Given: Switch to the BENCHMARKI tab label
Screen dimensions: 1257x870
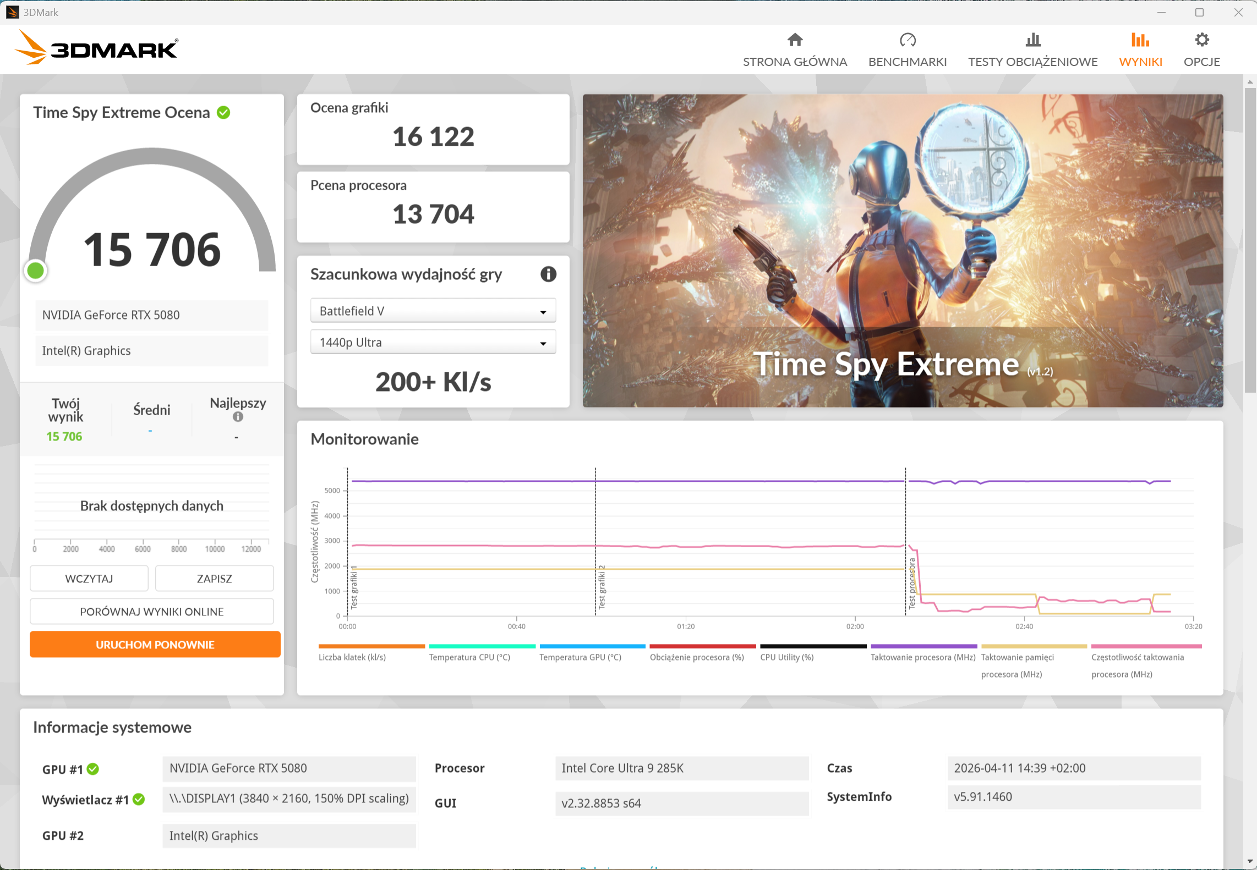Looking at the screenshot, I should [907, 62].
